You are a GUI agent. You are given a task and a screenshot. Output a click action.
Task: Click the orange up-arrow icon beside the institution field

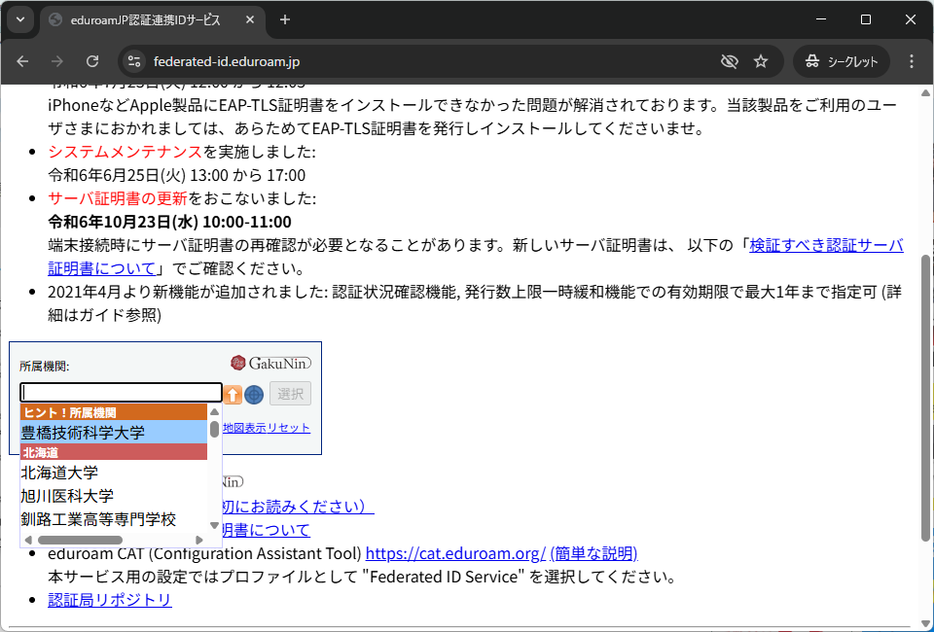[x=233, y=394]
